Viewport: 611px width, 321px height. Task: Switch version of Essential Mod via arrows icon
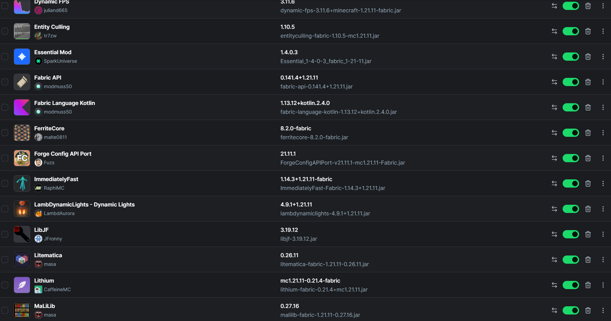click(x=554, y=57)
